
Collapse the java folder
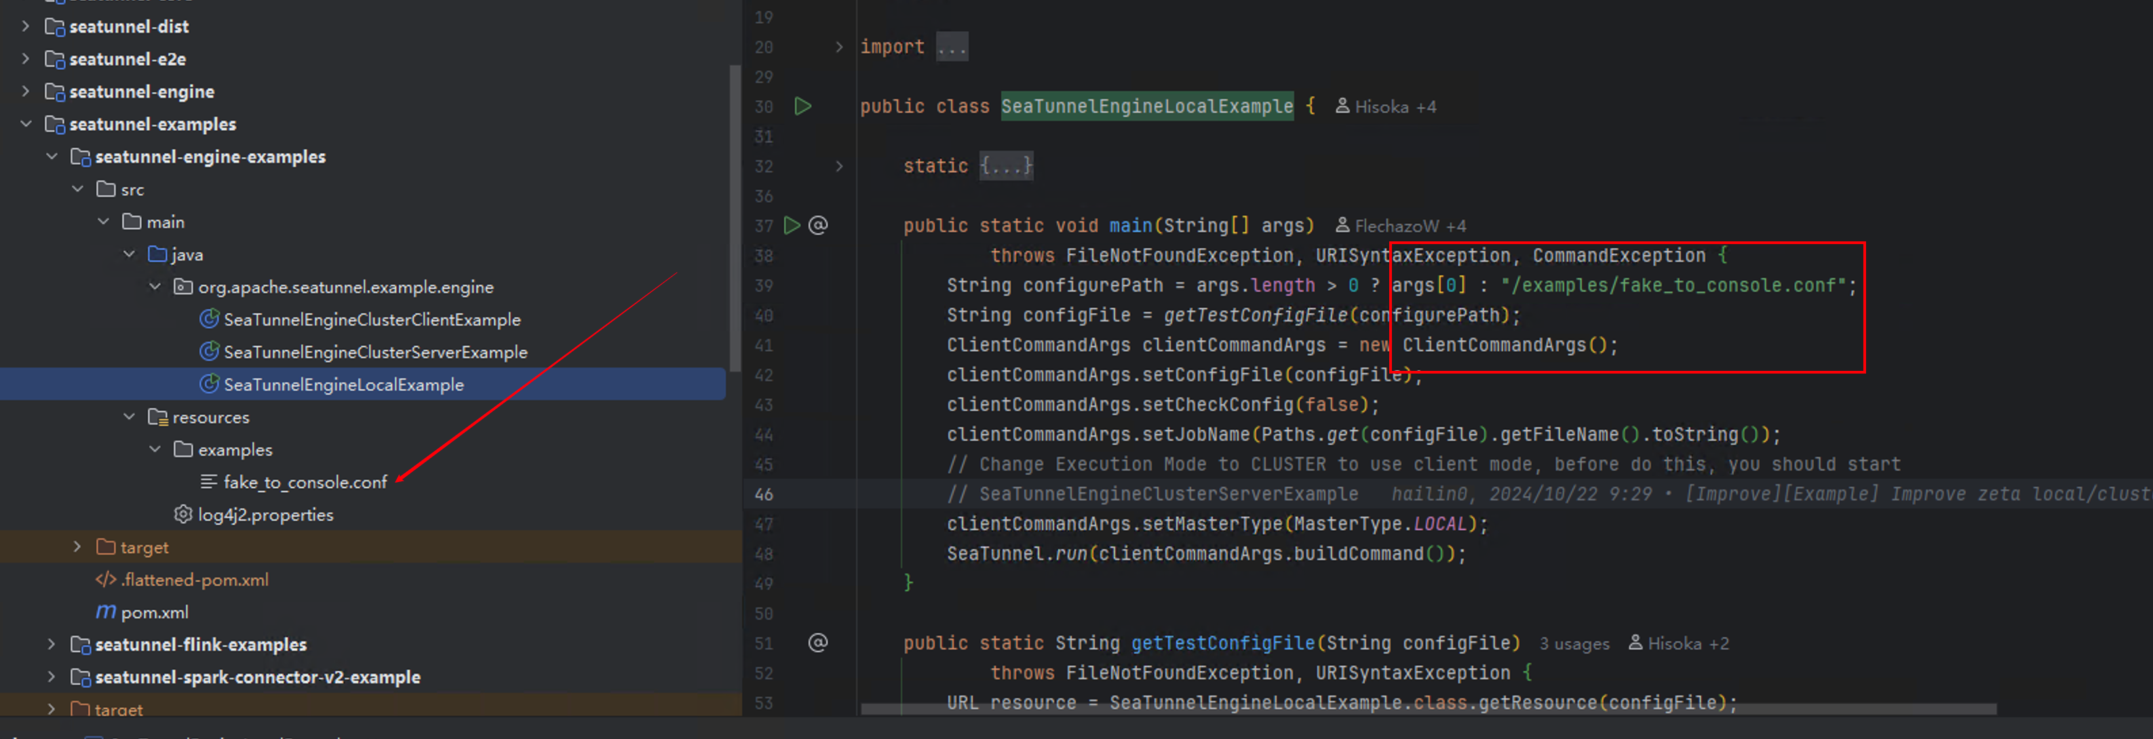tap(130, 254)
